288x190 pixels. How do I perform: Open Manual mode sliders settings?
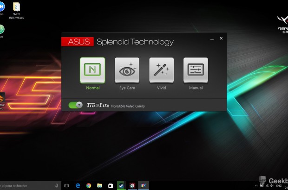coord(196,70)
